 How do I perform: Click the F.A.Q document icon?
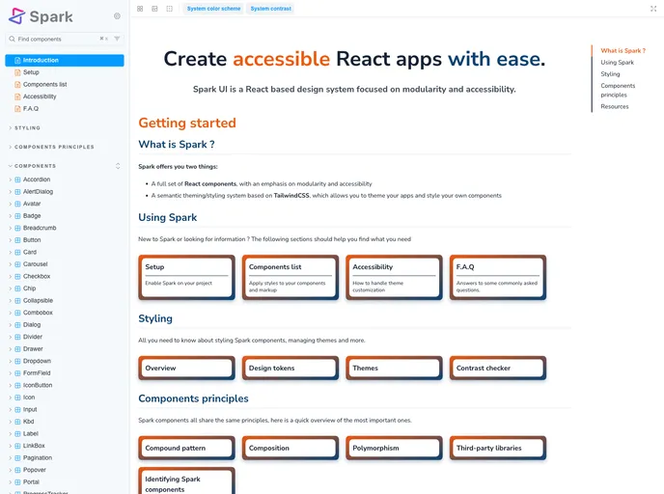(17, 109)
